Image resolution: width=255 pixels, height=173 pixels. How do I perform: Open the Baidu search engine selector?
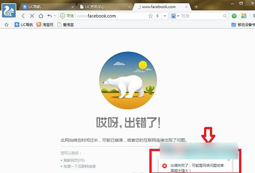pyautogui.click(x=175, y=16)
